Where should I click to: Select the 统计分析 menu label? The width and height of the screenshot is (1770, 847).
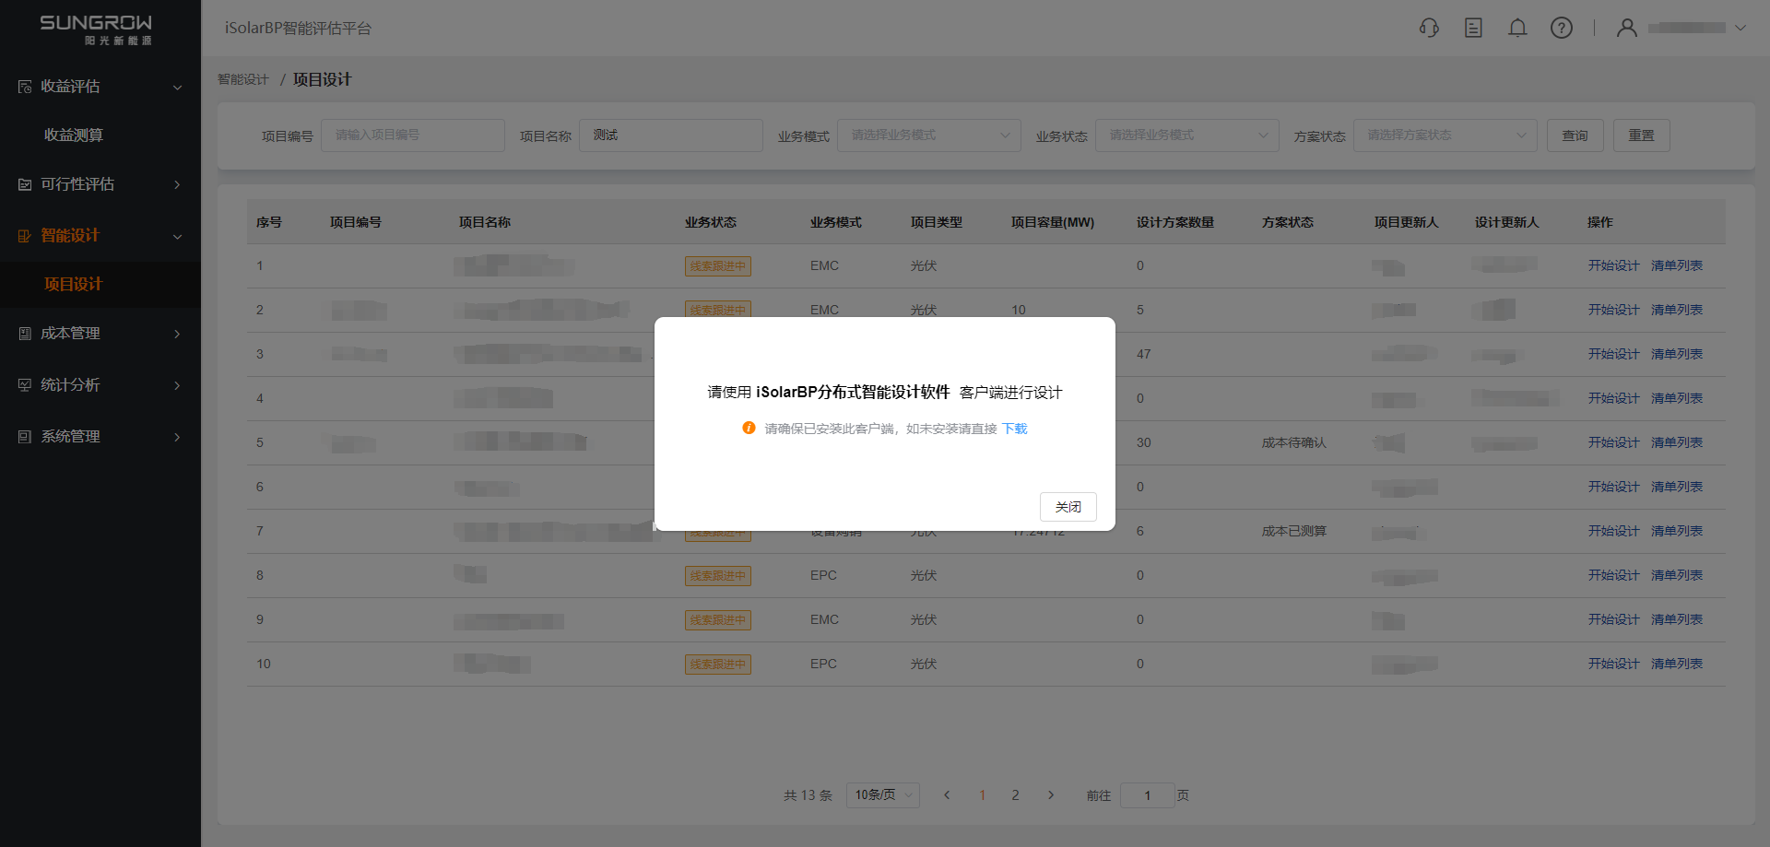pyautogui.click(x=70, y=385)
